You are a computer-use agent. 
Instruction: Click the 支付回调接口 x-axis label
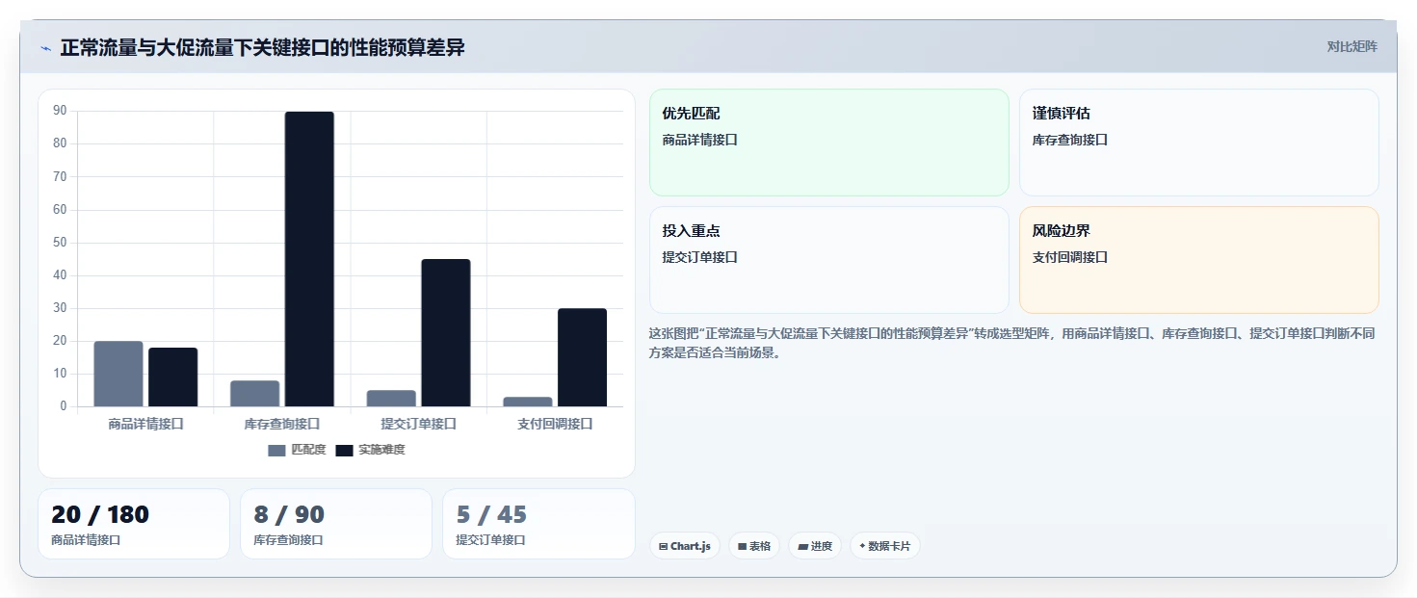[x=555, y=424]
